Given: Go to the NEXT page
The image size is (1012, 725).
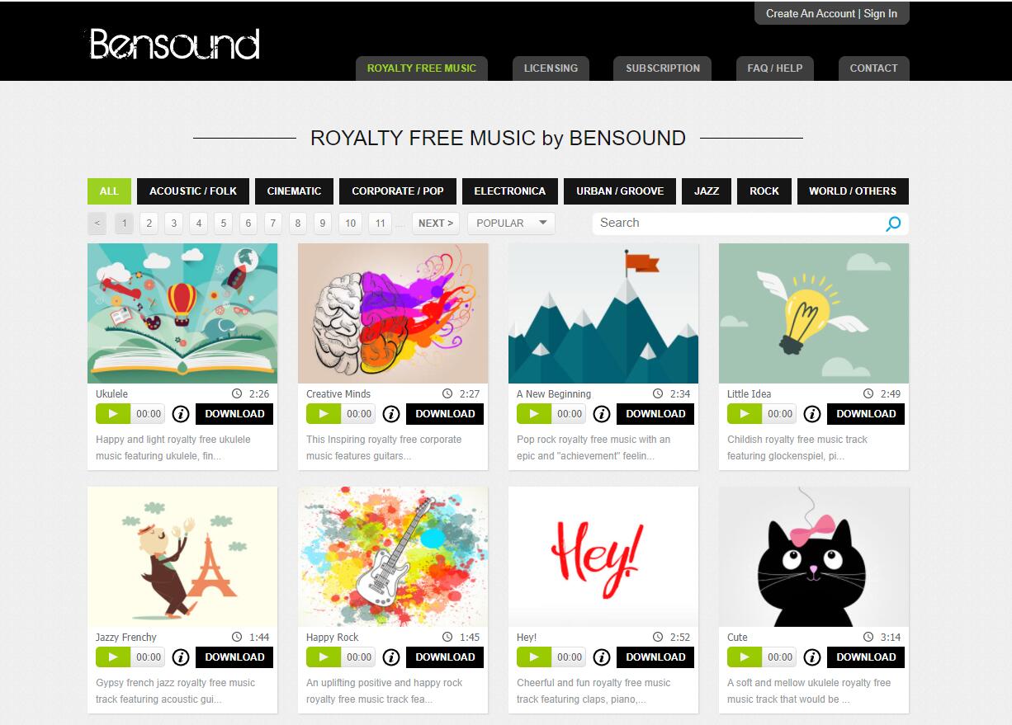Looking at the screenshot, I should [x=435, y=223].
